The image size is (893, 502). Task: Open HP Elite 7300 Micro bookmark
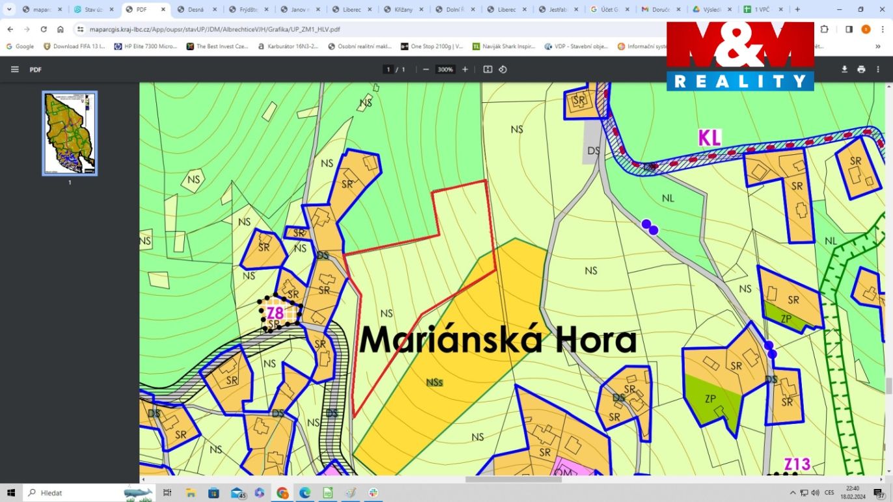click(x=146, y=46)
